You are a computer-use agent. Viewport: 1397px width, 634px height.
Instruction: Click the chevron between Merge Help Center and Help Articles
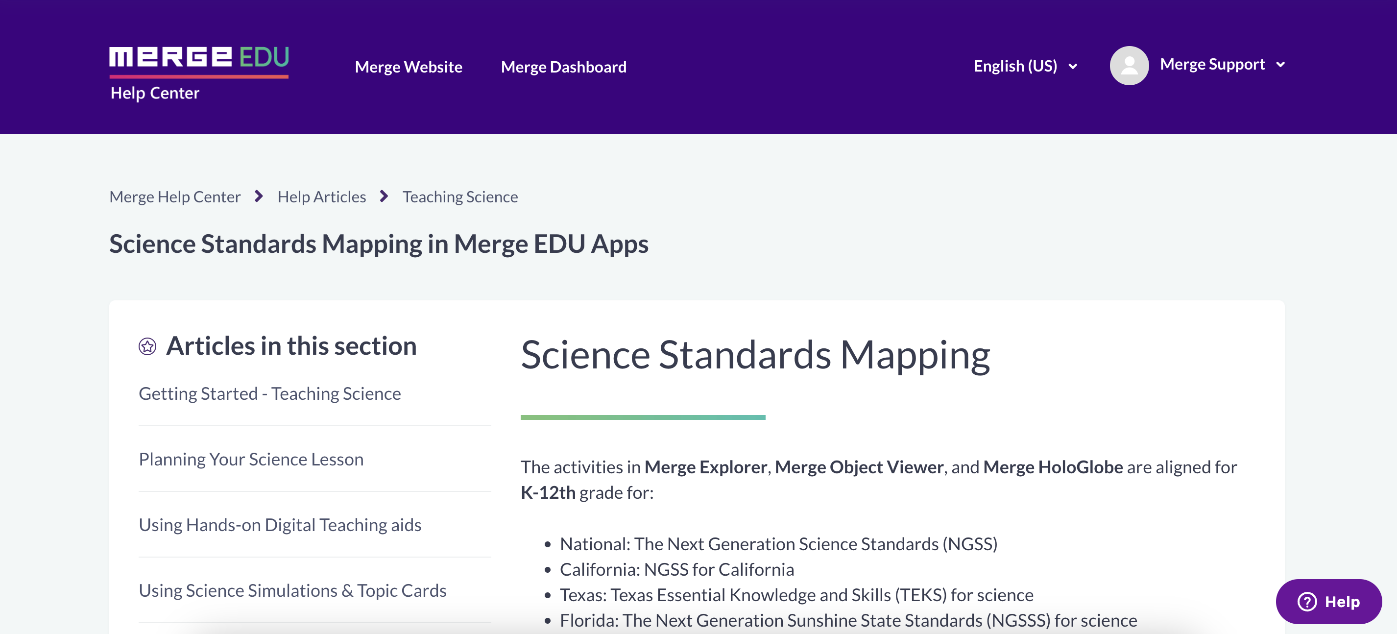pos(259,196)
